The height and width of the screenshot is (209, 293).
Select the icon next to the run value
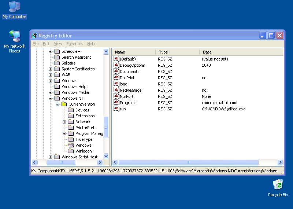(116, 109)
